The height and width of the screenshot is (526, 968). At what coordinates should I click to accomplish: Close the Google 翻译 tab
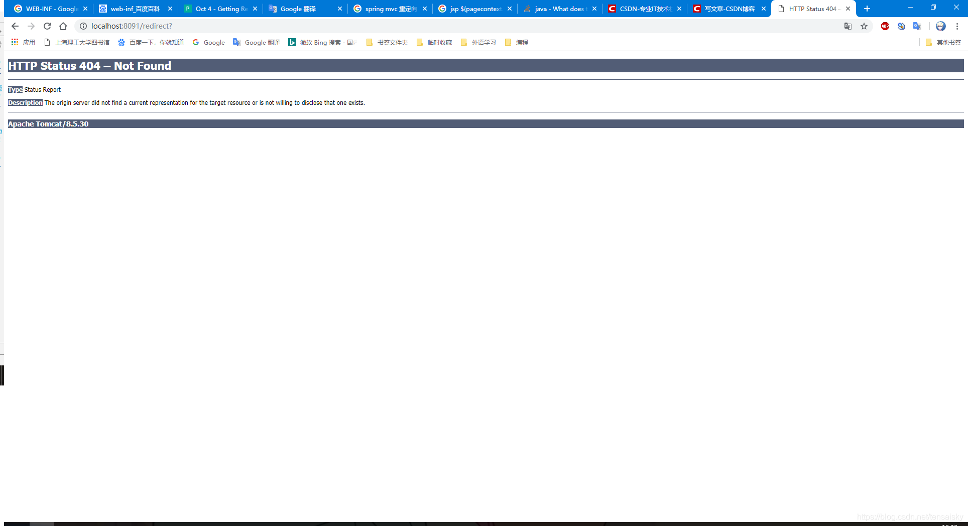tap(340, 9)
